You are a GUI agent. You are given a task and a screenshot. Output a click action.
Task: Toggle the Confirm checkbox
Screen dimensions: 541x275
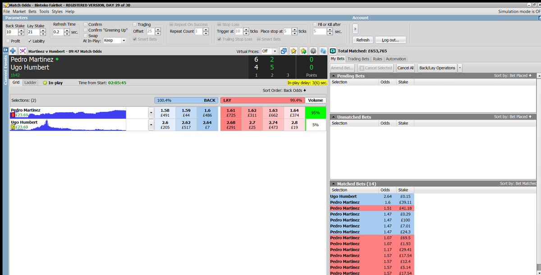click(86, 24)
